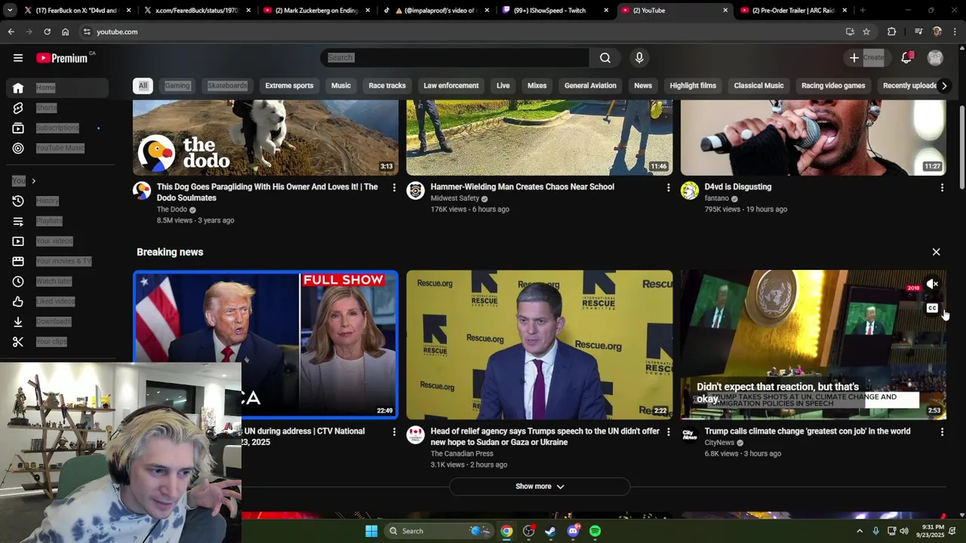Image resolution: width=966 pixels, height=543 pixels.
Task: Unmute the Trump UN preview video
Action: click(x=932, y=284)
